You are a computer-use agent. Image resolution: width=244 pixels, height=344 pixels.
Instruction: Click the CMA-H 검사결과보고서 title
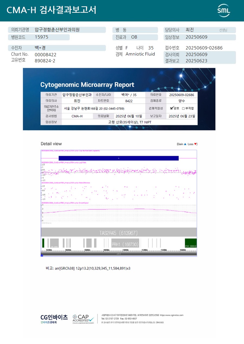[51, 10]
